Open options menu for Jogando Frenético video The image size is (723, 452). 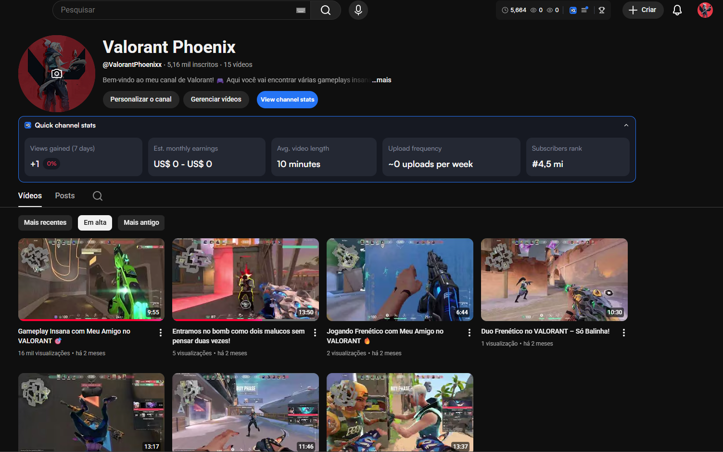pos(469,333)
